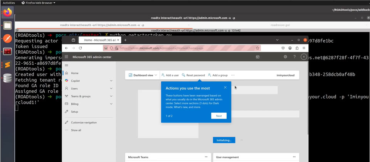
Task: Open Cloud Shell icon in header
Action: tap(257, 57)
